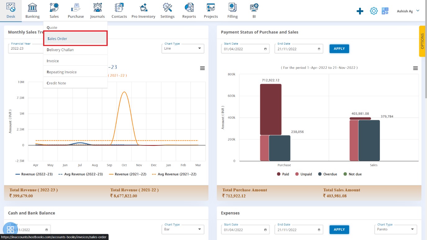Image resolution: width=427 pixels, height=240 pixels.
Task: Select Repeating Invoice from Sales menu
Action: [75, 72]
